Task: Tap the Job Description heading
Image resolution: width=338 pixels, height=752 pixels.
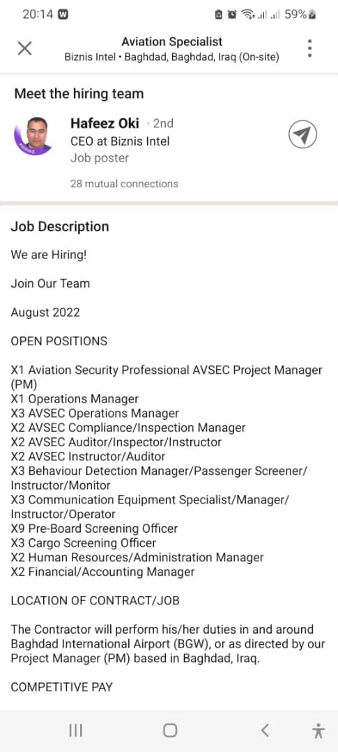Action: coord(60,226)
